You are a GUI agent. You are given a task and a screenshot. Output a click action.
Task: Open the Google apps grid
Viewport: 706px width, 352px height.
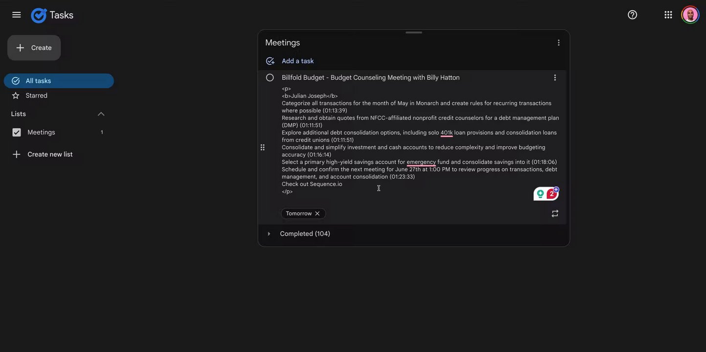tap(668, 15)
